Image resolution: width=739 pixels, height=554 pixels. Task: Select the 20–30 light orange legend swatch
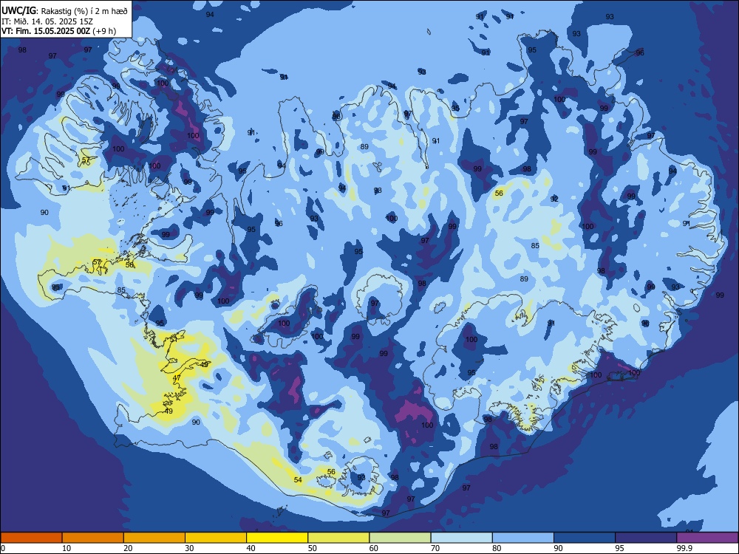pyautogui.click(x=154, y=538)
